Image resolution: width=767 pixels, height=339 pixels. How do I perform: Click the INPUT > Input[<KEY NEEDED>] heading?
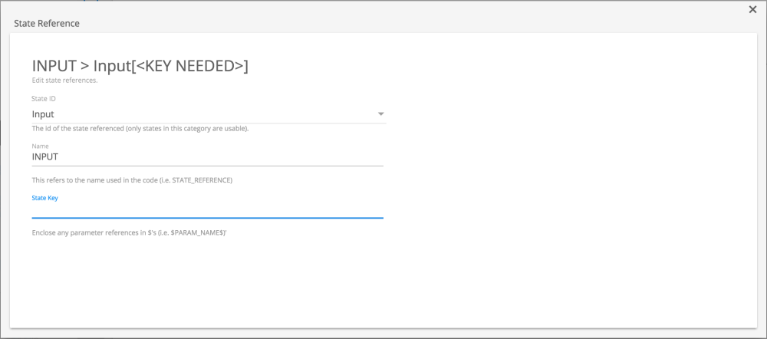pyautogui.click(x=140, y=66)
